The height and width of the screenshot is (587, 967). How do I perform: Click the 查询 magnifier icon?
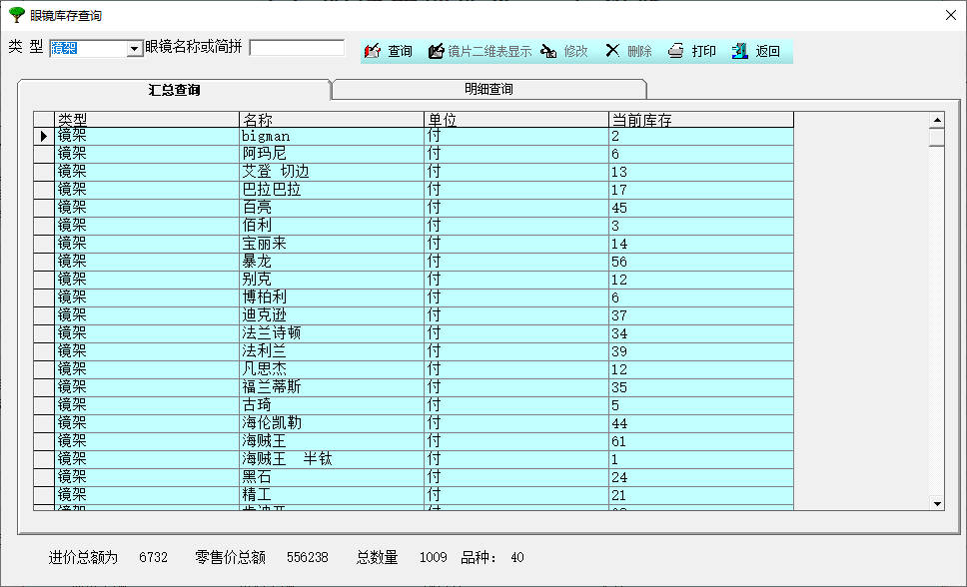pos(375,49)
